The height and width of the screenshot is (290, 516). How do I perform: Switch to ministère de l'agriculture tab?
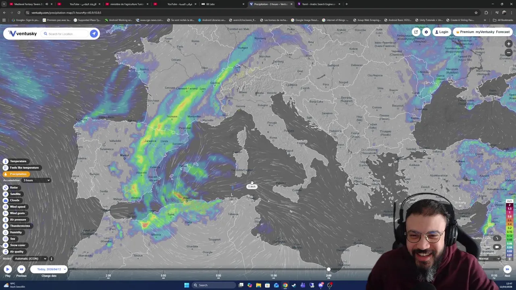(x=127, y=4)
